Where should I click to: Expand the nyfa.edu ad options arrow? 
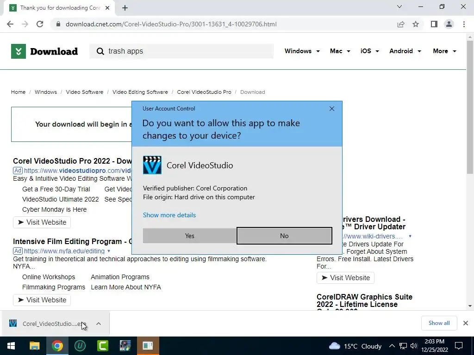[x=109, y=251]
